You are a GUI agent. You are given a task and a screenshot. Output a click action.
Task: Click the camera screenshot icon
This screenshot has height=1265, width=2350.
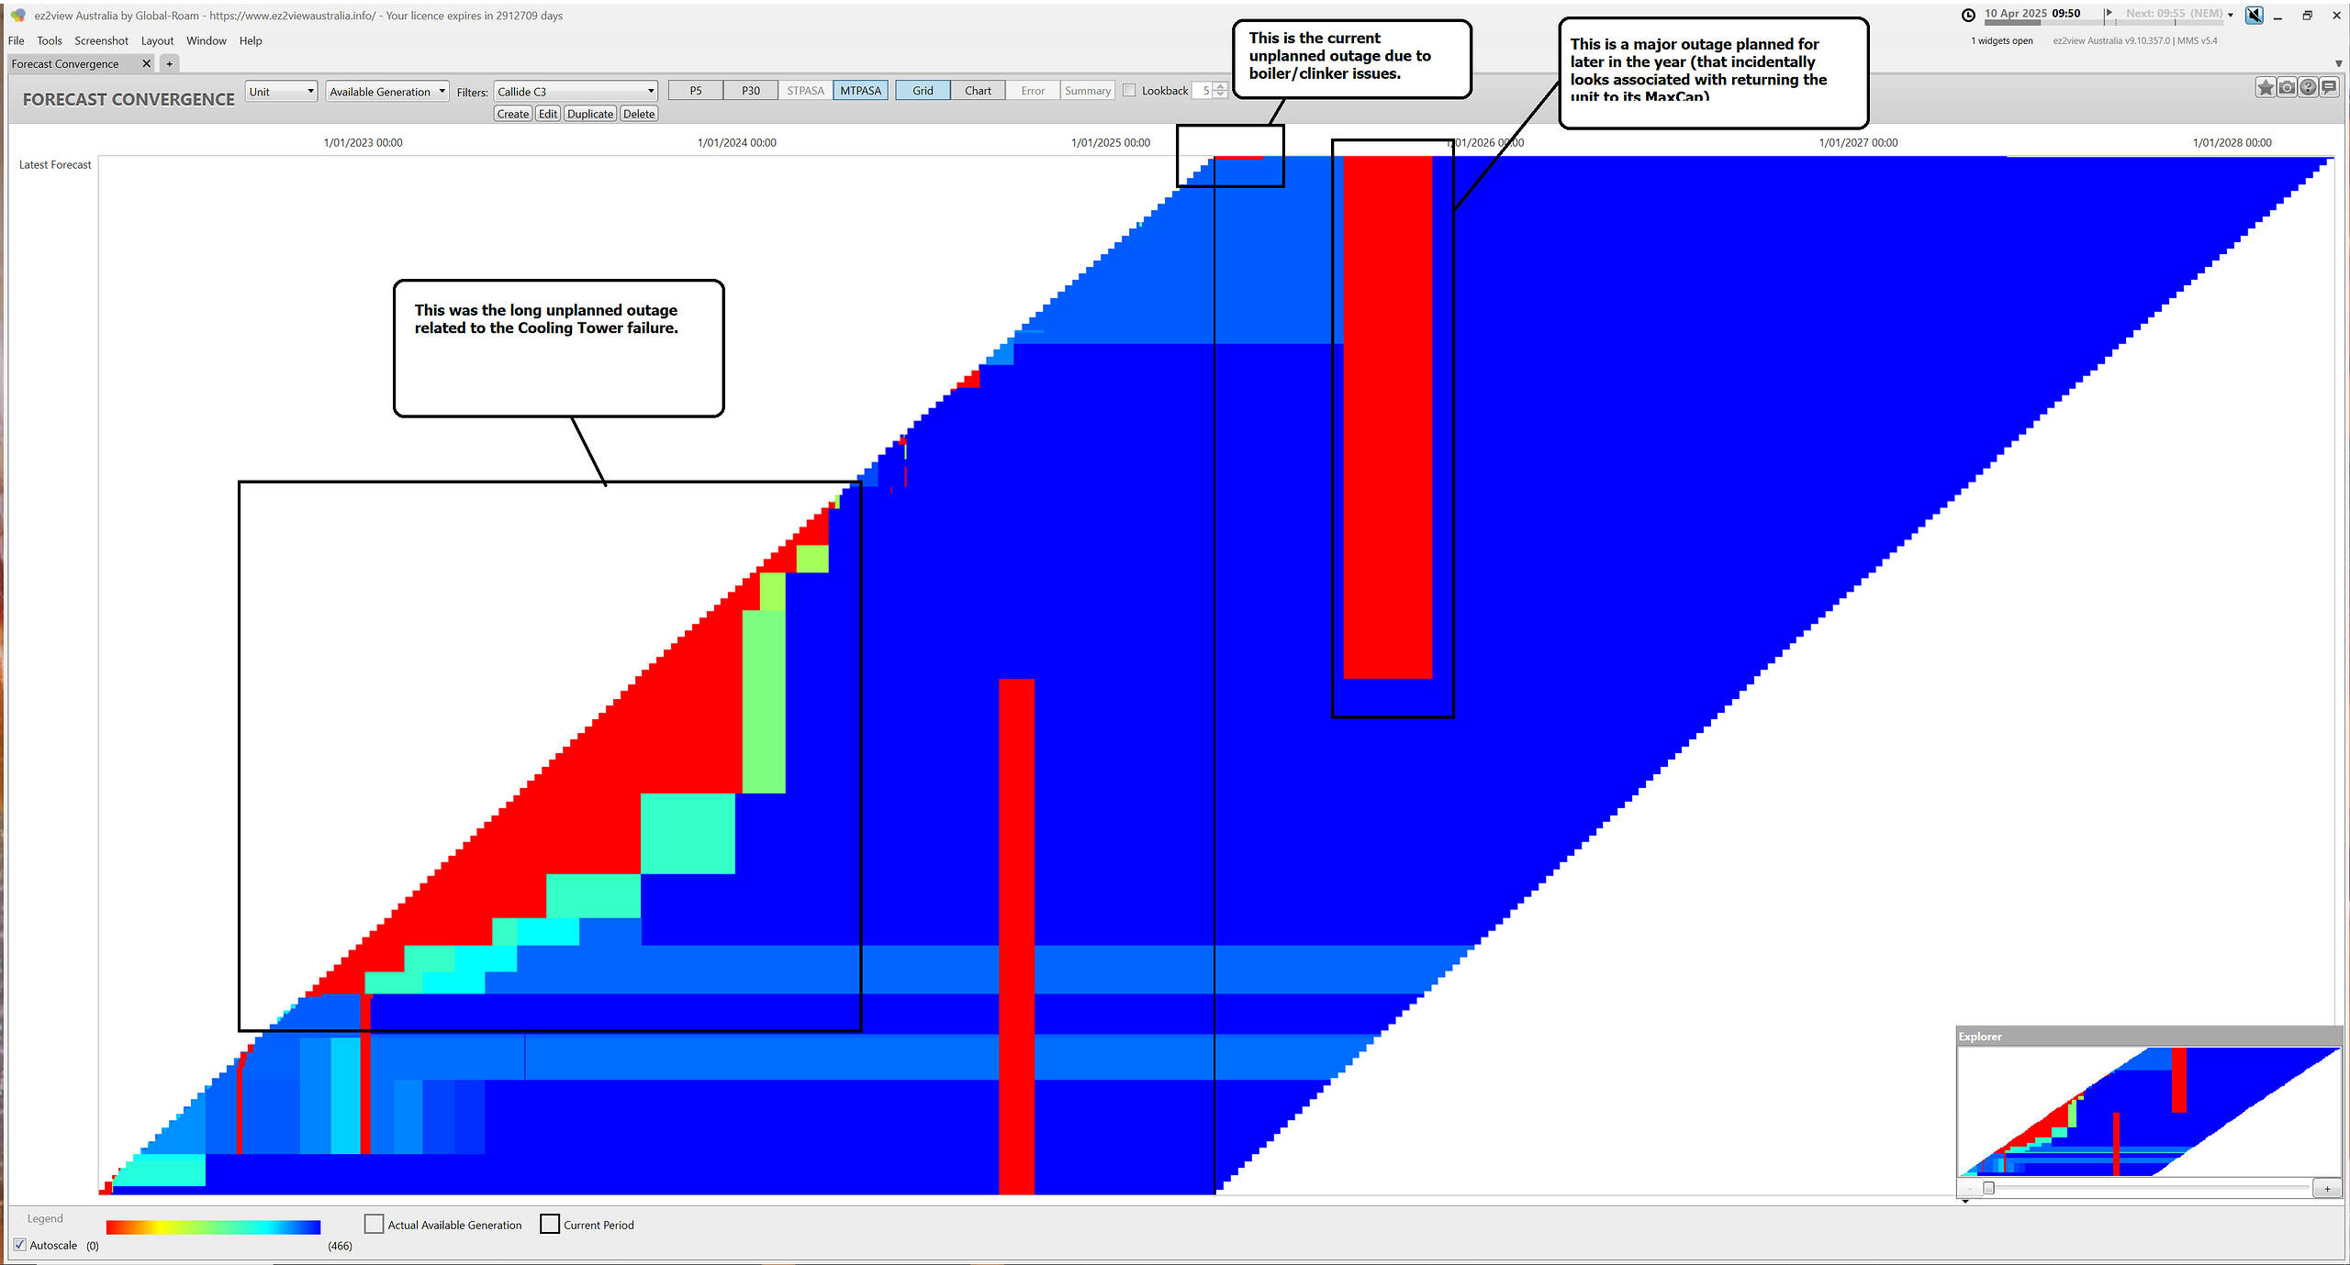(x=2287, y=88)
